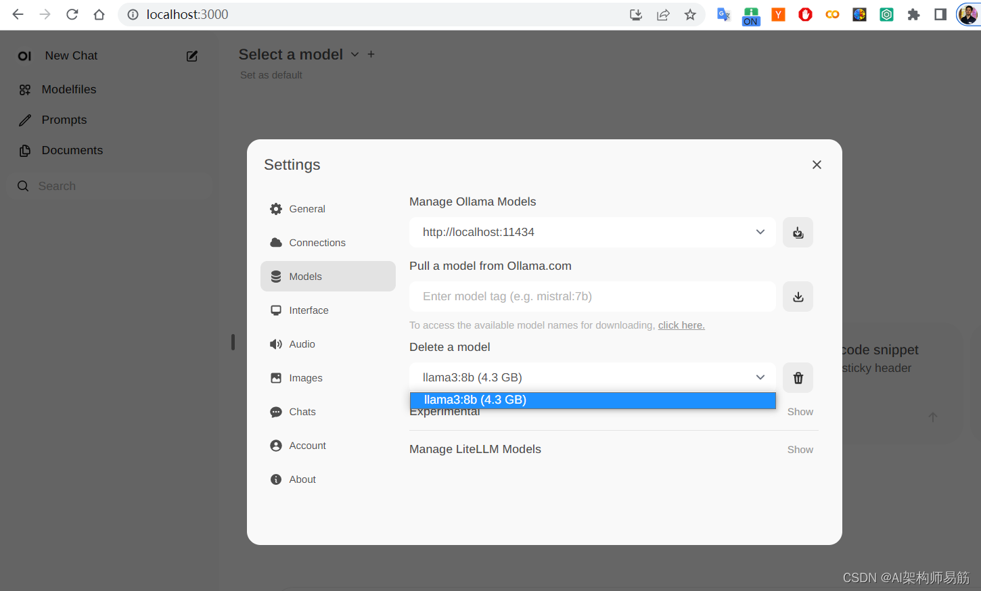Click the orange double-circle CO extension icon
981x591 pixels.
coord(832,15)
